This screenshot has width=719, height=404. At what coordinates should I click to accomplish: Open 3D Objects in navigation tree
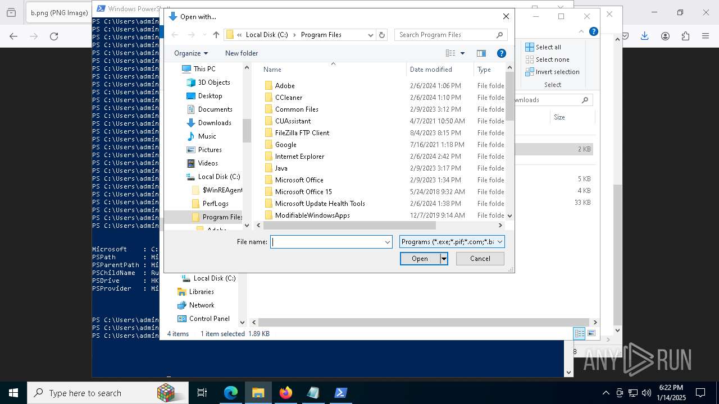pyautogui.click(x=213, y=82)
